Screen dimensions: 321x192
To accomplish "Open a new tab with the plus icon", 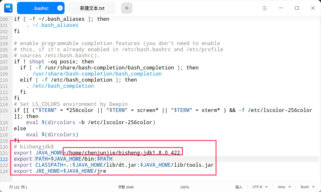I will point(126,8).
